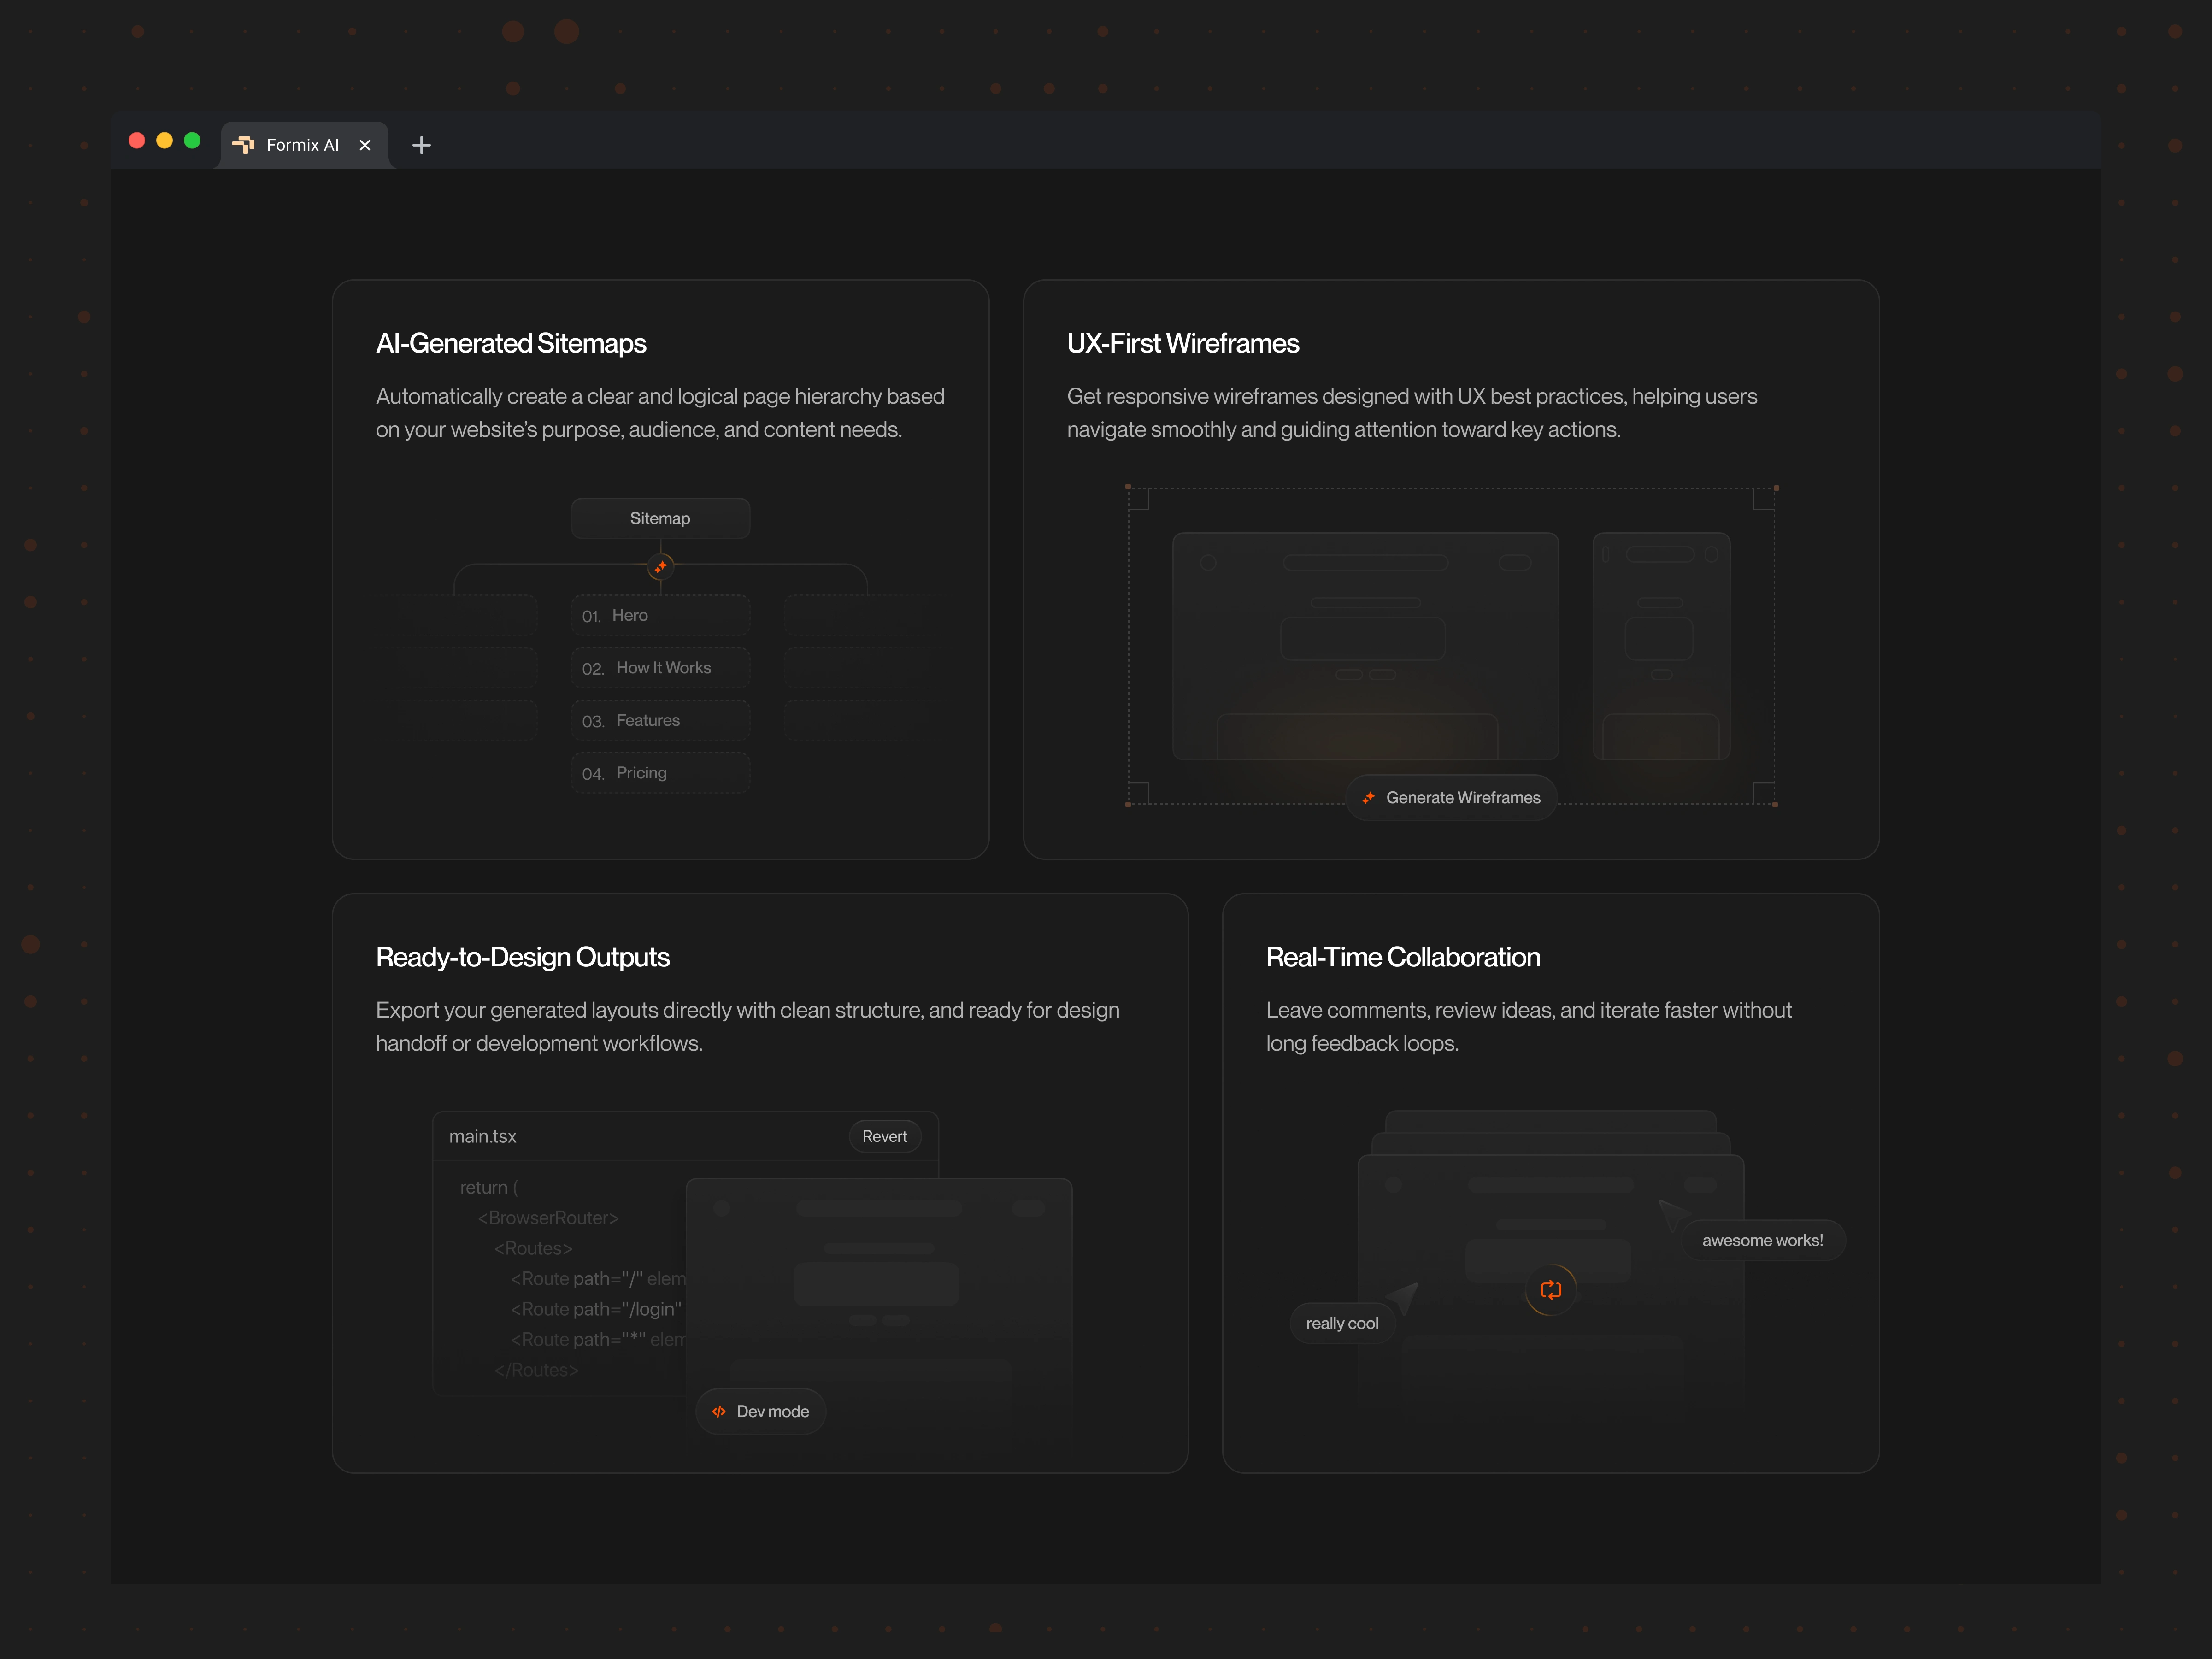This screenshot has width=2212, height=1659.
Task: Click the orange sparkle node under Sitemap
Action: point(660,567)
